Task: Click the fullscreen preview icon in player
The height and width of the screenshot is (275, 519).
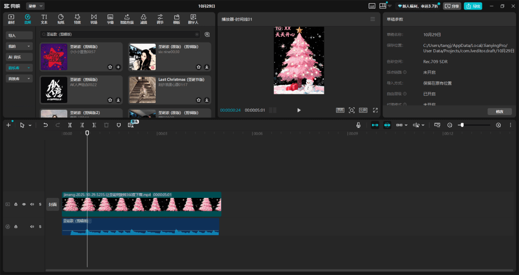Action: click(x=375, y=110)
